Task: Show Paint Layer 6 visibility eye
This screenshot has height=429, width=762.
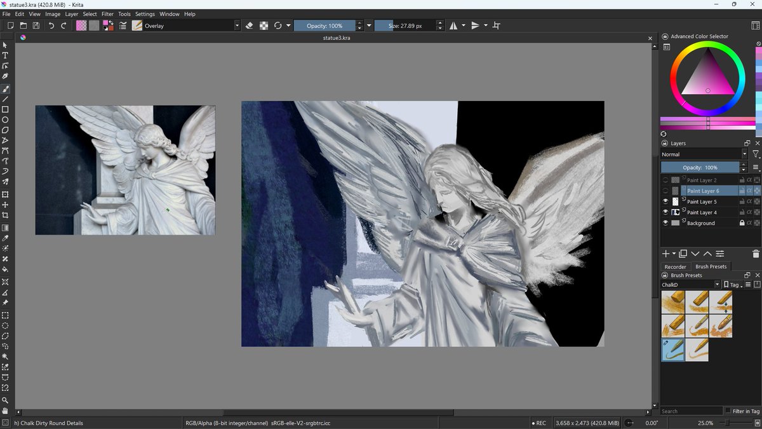Action: coord(665,191)
